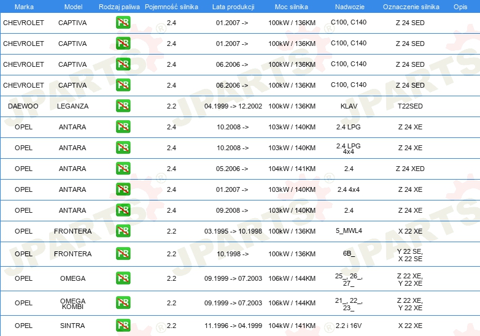480x336 pixels.
Task: Click production years 03.1995 -> 10.1998
Action: point(233,231)
